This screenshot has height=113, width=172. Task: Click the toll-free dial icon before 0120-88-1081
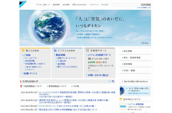pyautogui.click(x=90, y=59)
